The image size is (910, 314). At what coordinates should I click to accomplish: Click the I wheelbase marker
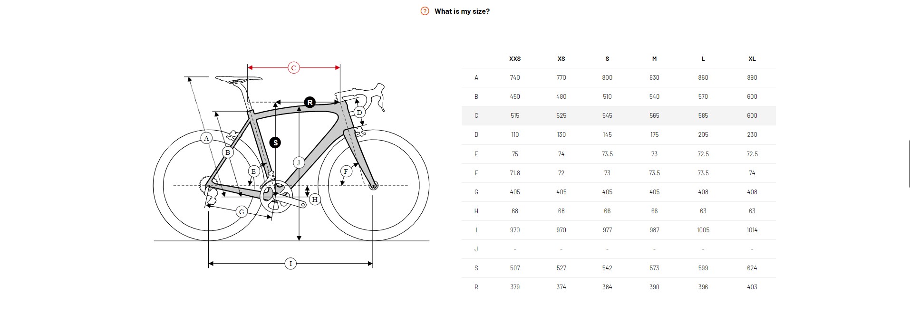(x=290, y=263)
